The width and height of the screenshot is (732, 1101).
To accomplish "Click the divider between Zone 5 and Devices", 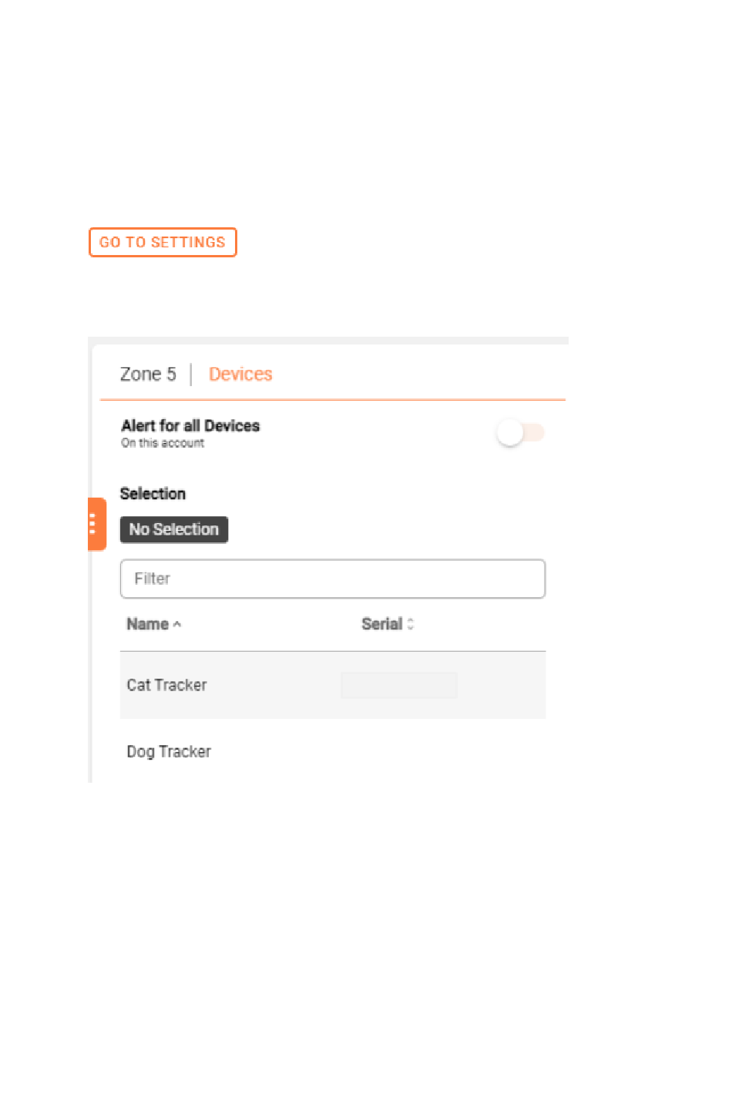I will (191, 374).
